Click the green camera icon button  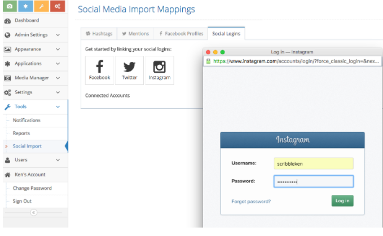10,6
